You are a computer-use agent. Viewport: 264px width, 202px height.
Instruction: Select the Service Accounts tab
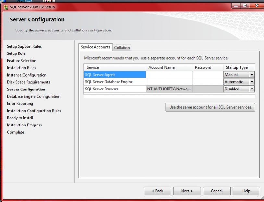95,47
